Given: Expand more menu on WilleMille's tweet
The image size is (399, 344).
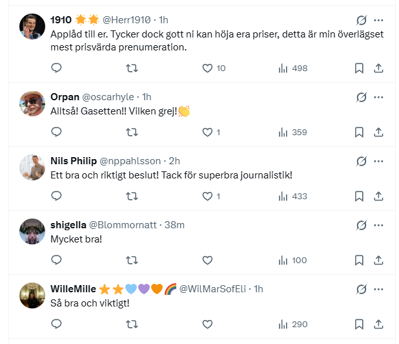Looking at the screenshot, I should 379,289.
